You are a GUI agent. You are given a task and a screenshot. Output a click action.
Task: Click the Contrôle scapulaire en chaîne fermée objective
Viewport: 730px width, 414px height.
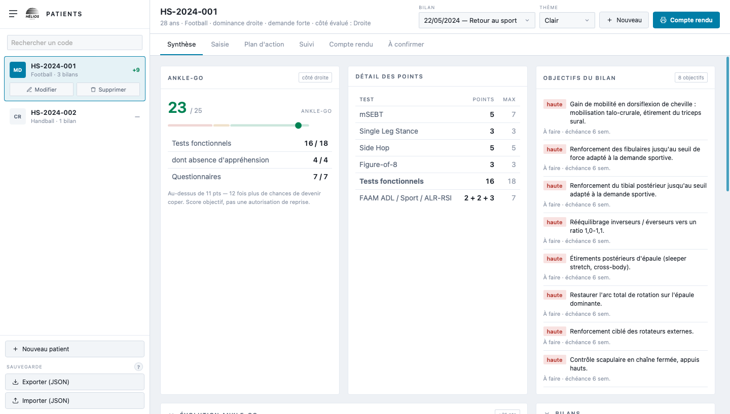625,368
